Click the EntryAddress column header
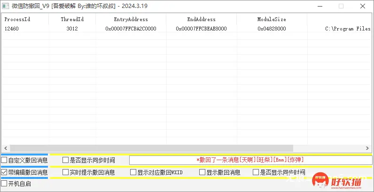Viewport: 374px width, 192px height. [x=131, y=20]
